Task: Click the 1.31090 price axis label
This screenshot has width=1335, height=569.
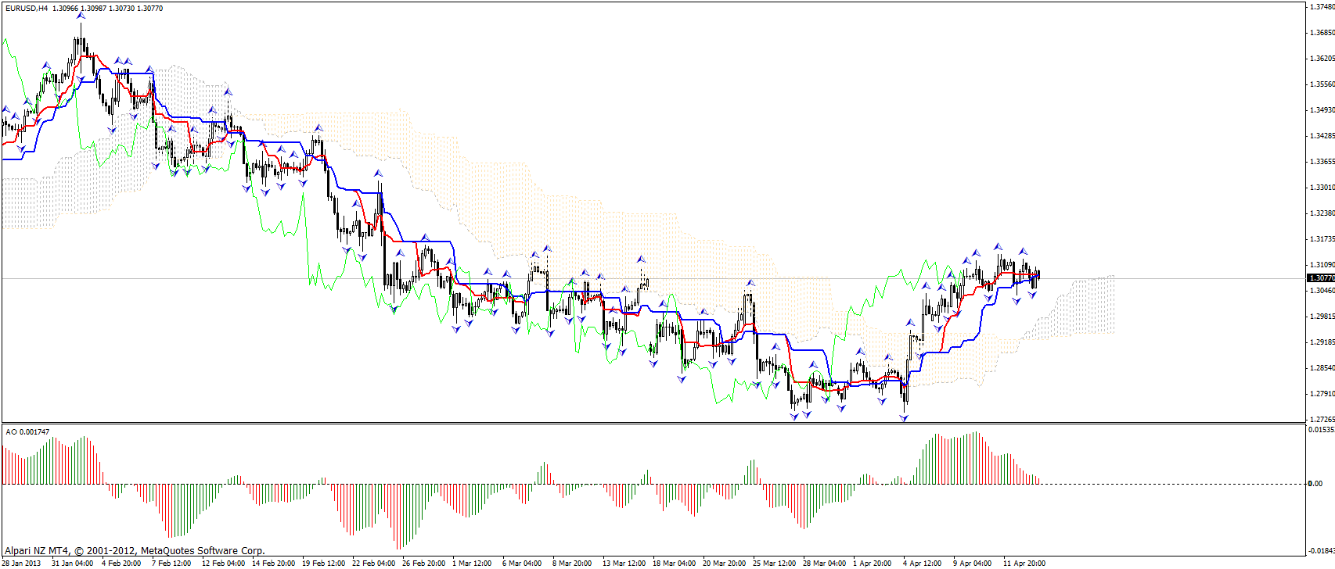Action: [x=1321, y=265]
